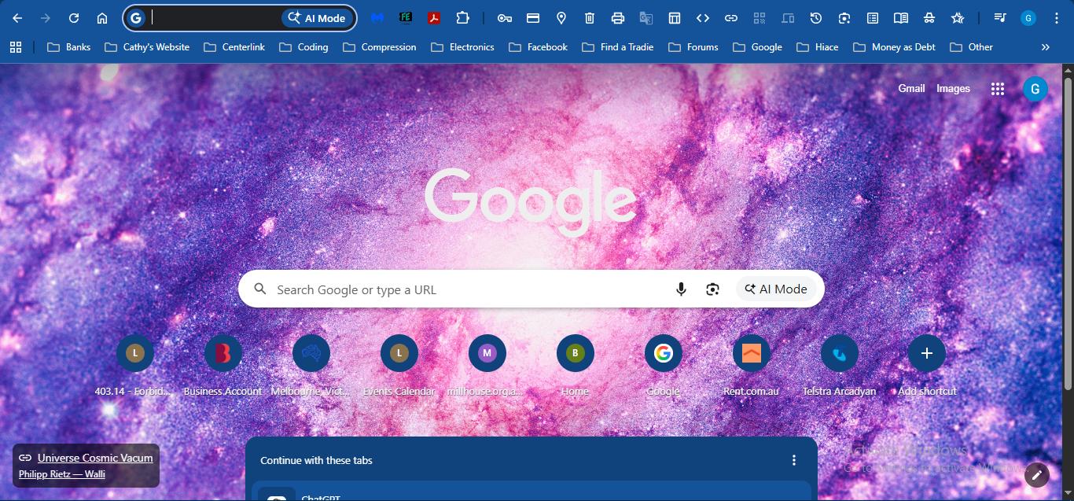Open developer tools via the code brackets icon

[x=703, y=18]
